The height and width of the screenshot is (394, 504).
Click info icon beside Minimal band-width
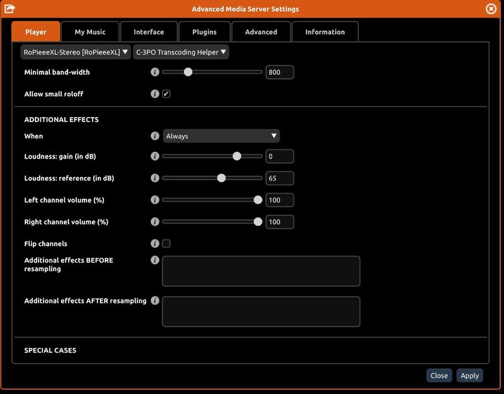point(155,72)
